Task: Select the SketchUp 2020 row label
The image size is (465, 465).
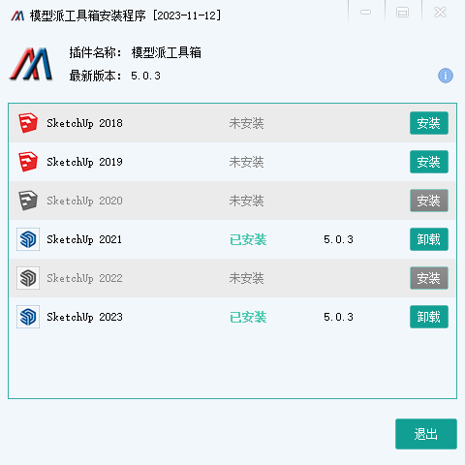Action: [x=84, y=201]
